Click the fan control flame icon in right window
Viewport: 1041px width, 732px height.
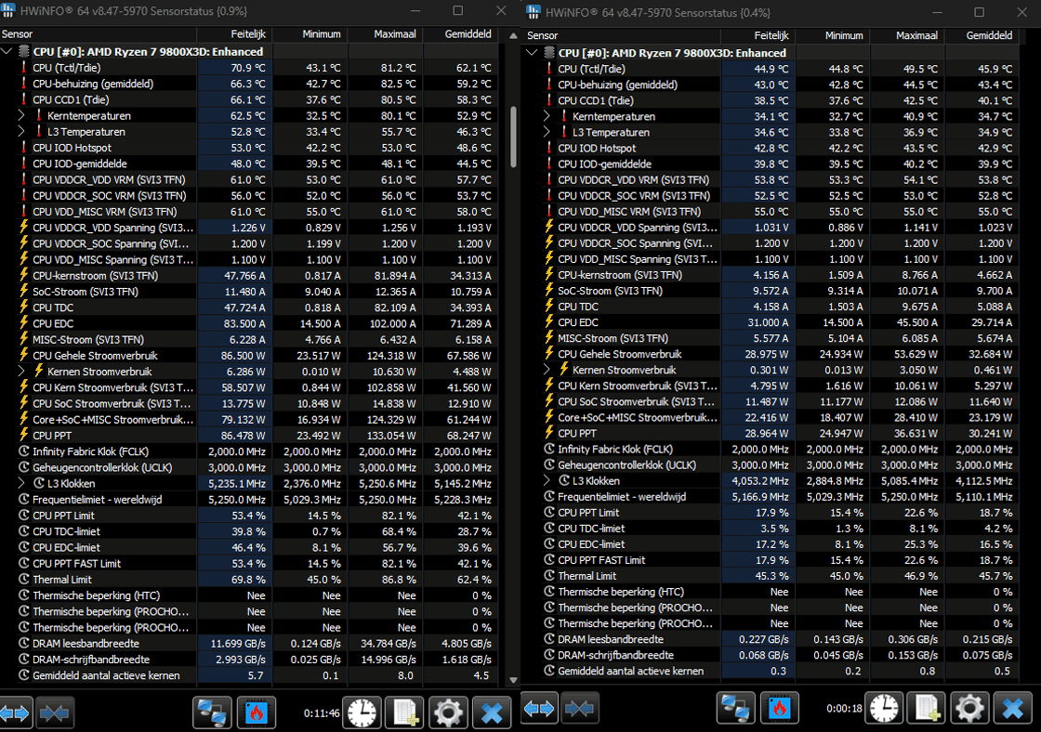(779, 709)
